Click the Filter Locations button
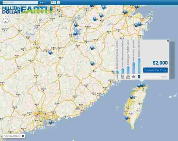This screenshot has width=178, height=141. pyautogui.click(x=14, y=136)
